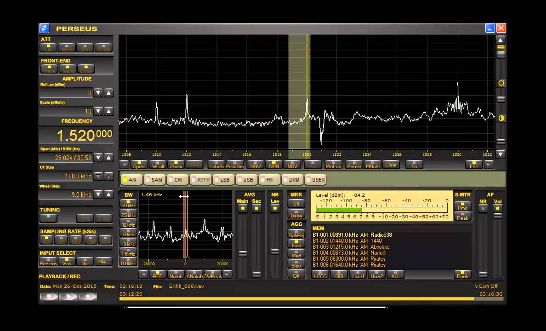Click the half-moon contrast icon beside spectrum

pyautogui.click(x=501, y=118)
